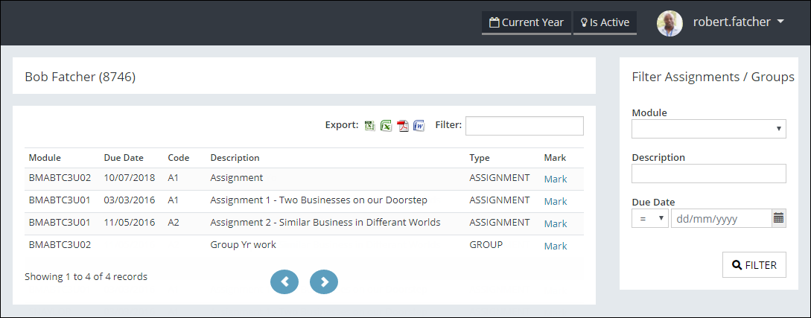Expand the robert.fatcher user menu

pyautogui.click(x=739, y=22)
